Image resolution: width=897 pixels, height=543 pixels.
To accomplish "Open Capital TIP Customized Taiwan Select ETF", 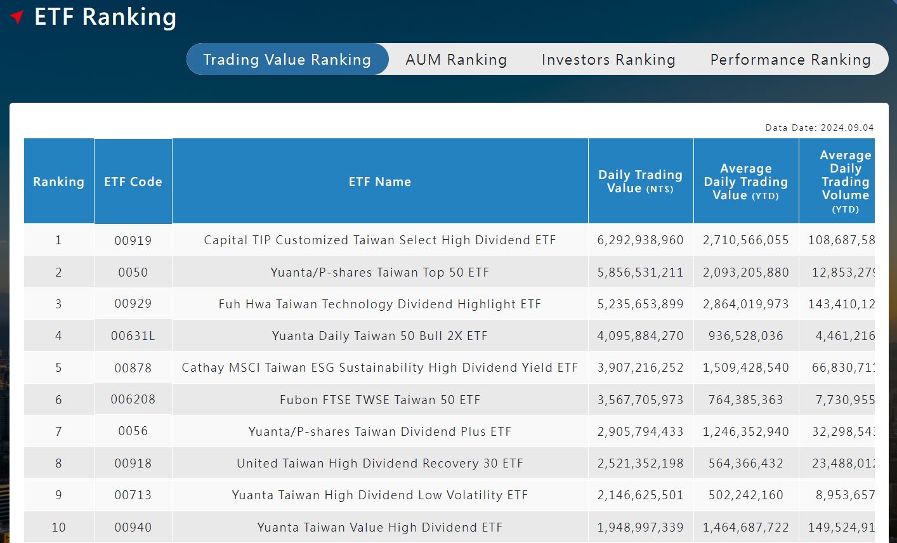I will pyautogui.click(x=379, y=240).
